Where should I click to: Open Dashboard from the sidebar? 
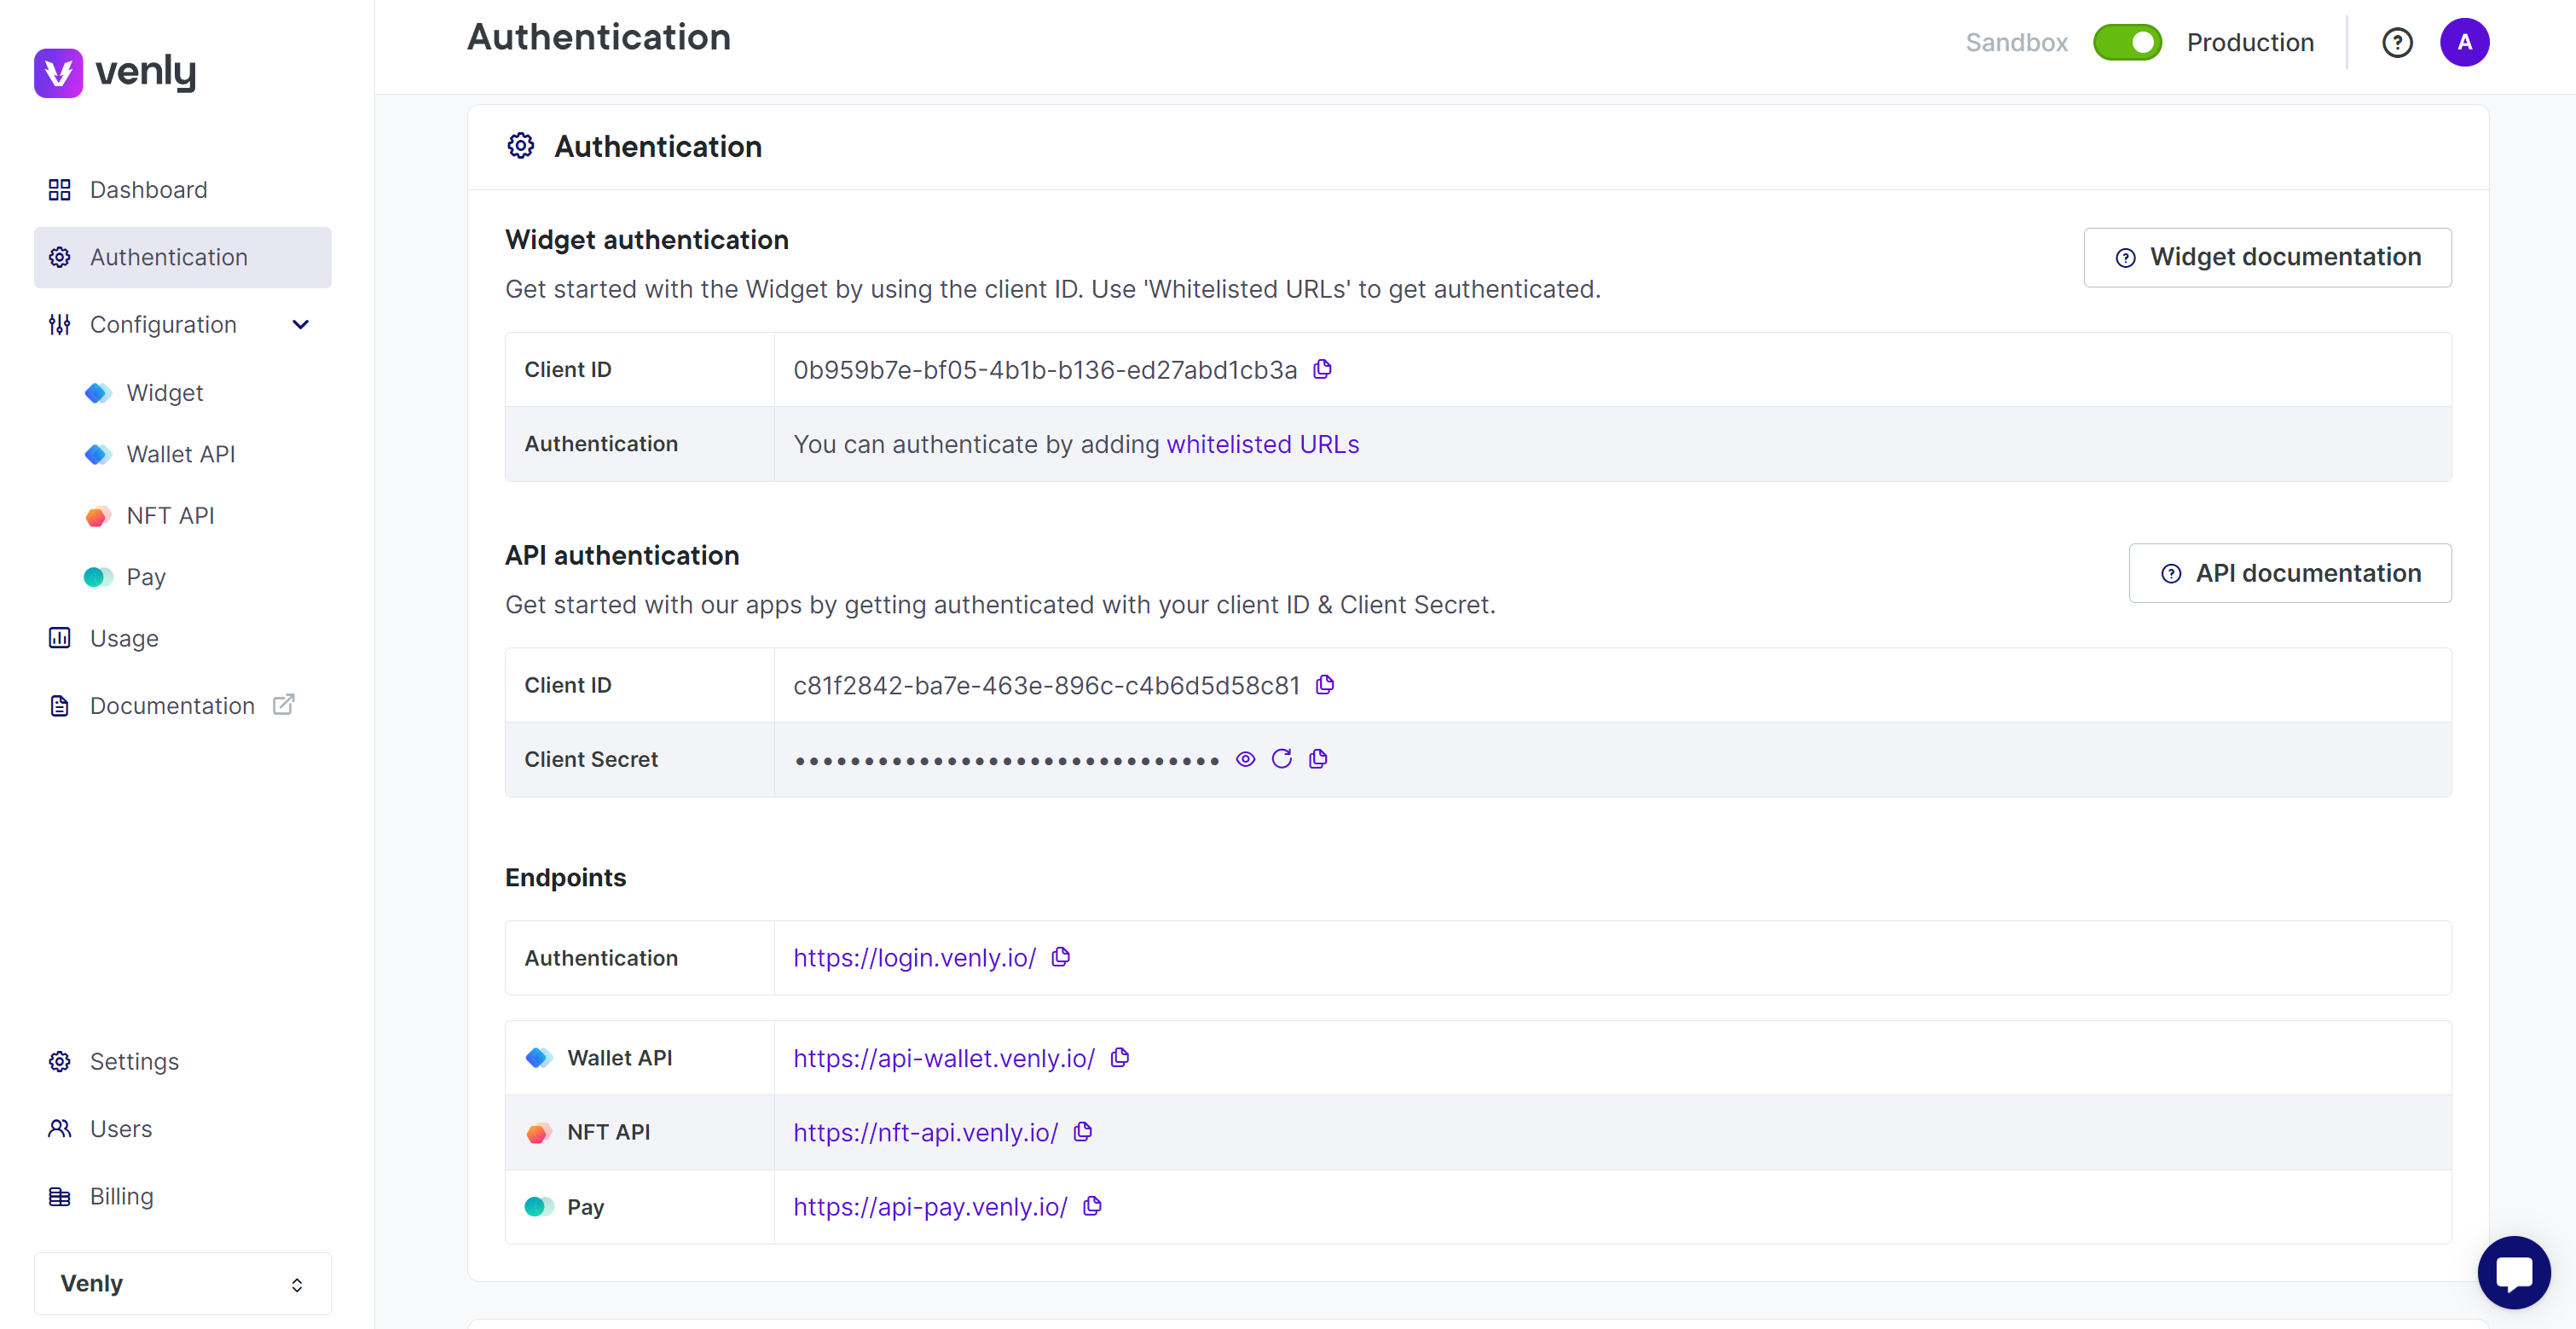click(x=183, y=190)
